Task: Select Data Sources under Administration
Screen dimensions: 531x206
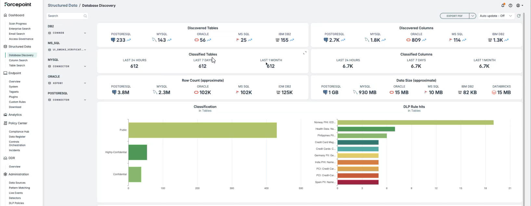Action: tap(17, 183)
